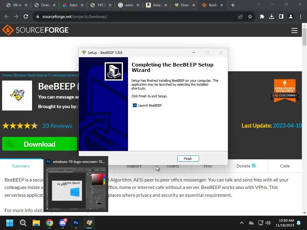Click Photoshop icon in taskbar
Viewport: 307px width, 230px height.
76,223
